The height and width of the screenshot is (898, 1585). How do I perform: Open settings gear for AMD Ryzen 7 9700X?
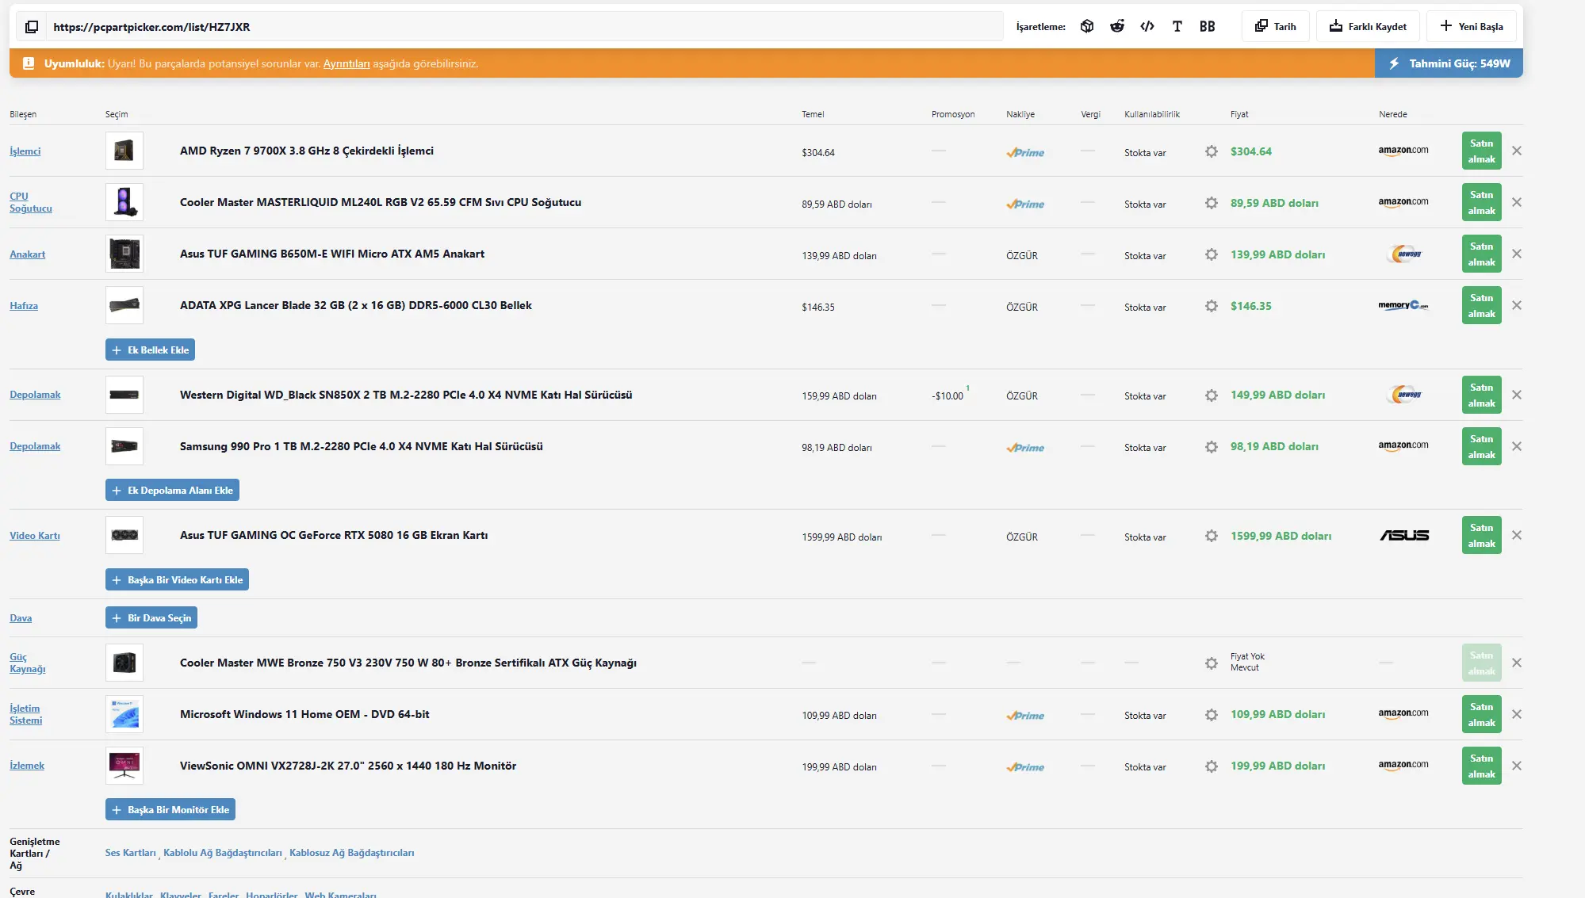[x=1212, y=151]
